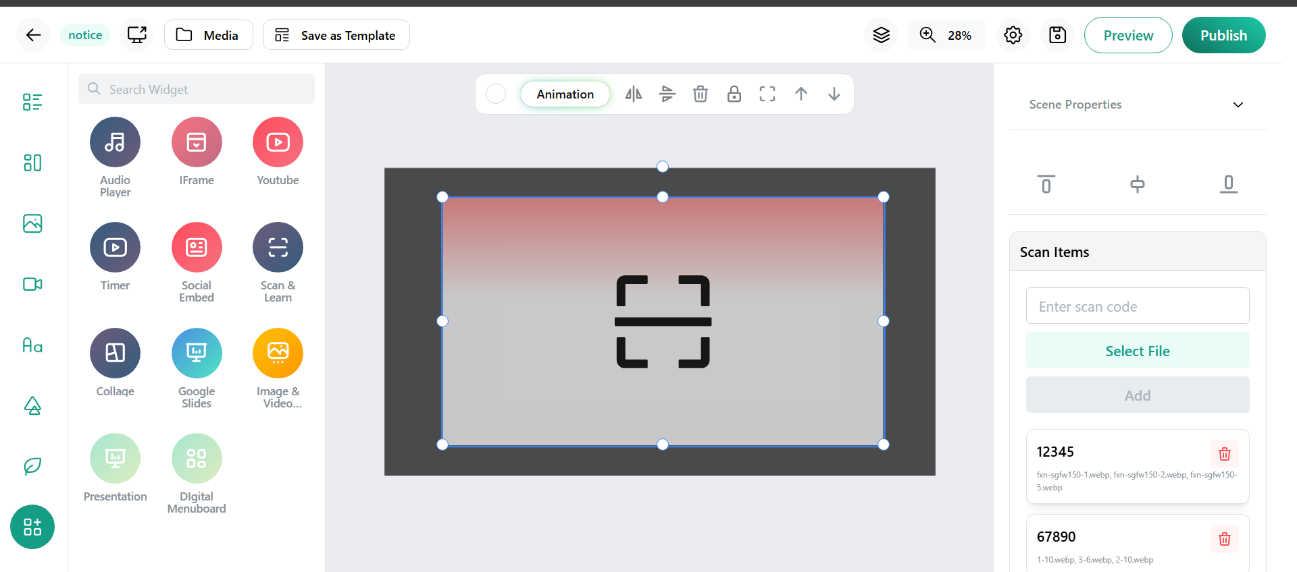This screenshot has width=1297, height=572.
Task: Click the white color circle in toolbar
Action: 496,94
